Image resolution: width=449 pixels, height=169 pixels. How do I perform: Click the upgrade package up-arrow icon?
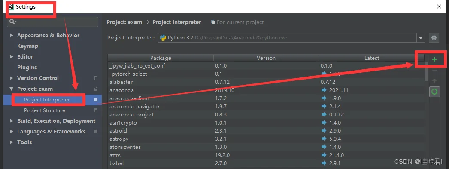click(x=434, y=81)
